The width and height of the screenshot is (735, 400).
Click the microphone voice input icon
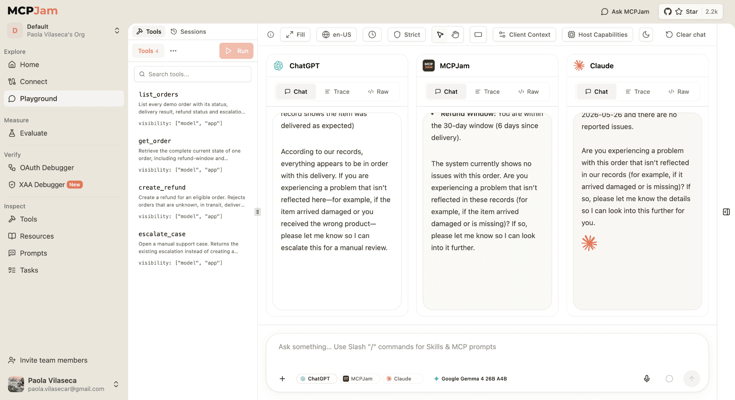[x=647, y=378]
